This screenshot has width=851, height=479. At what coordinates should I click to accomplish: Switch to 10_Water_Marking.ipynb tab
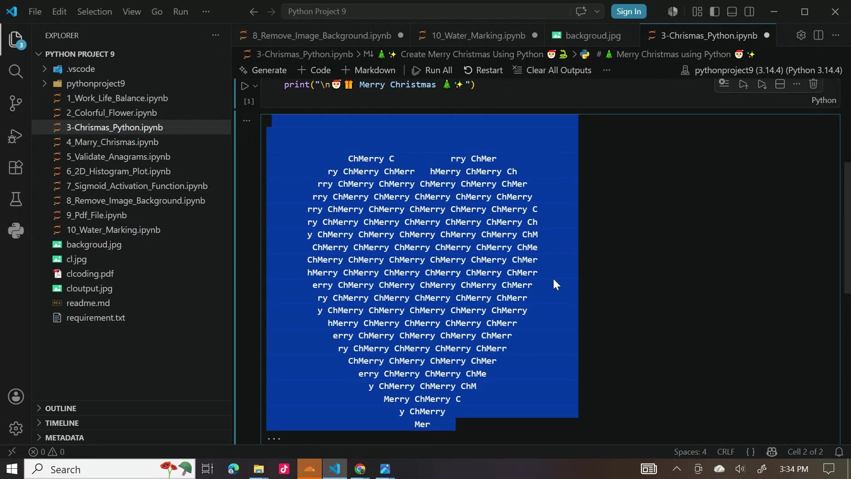[x=478, y=35]
